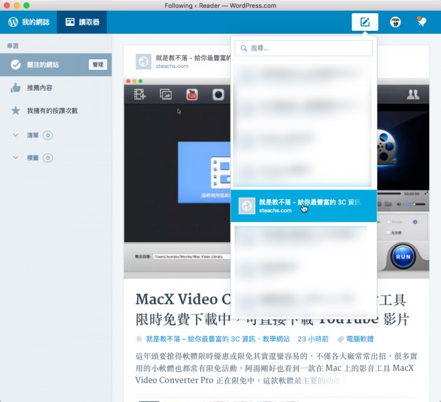The height and width of the screenshot is (402, 441).
Task: Click the blue info icon in screenshot settings
Action: (415, 222)
